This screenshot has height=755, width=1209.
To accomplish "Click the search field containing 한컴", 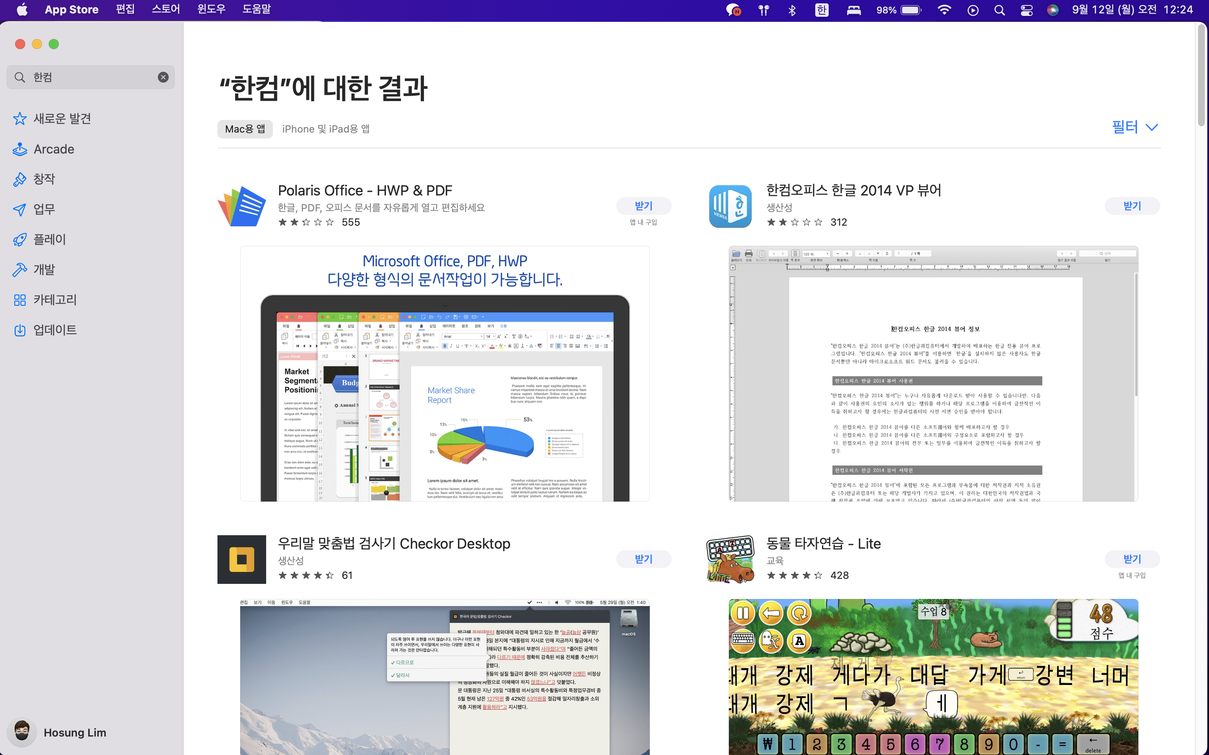I will point(90,77).
